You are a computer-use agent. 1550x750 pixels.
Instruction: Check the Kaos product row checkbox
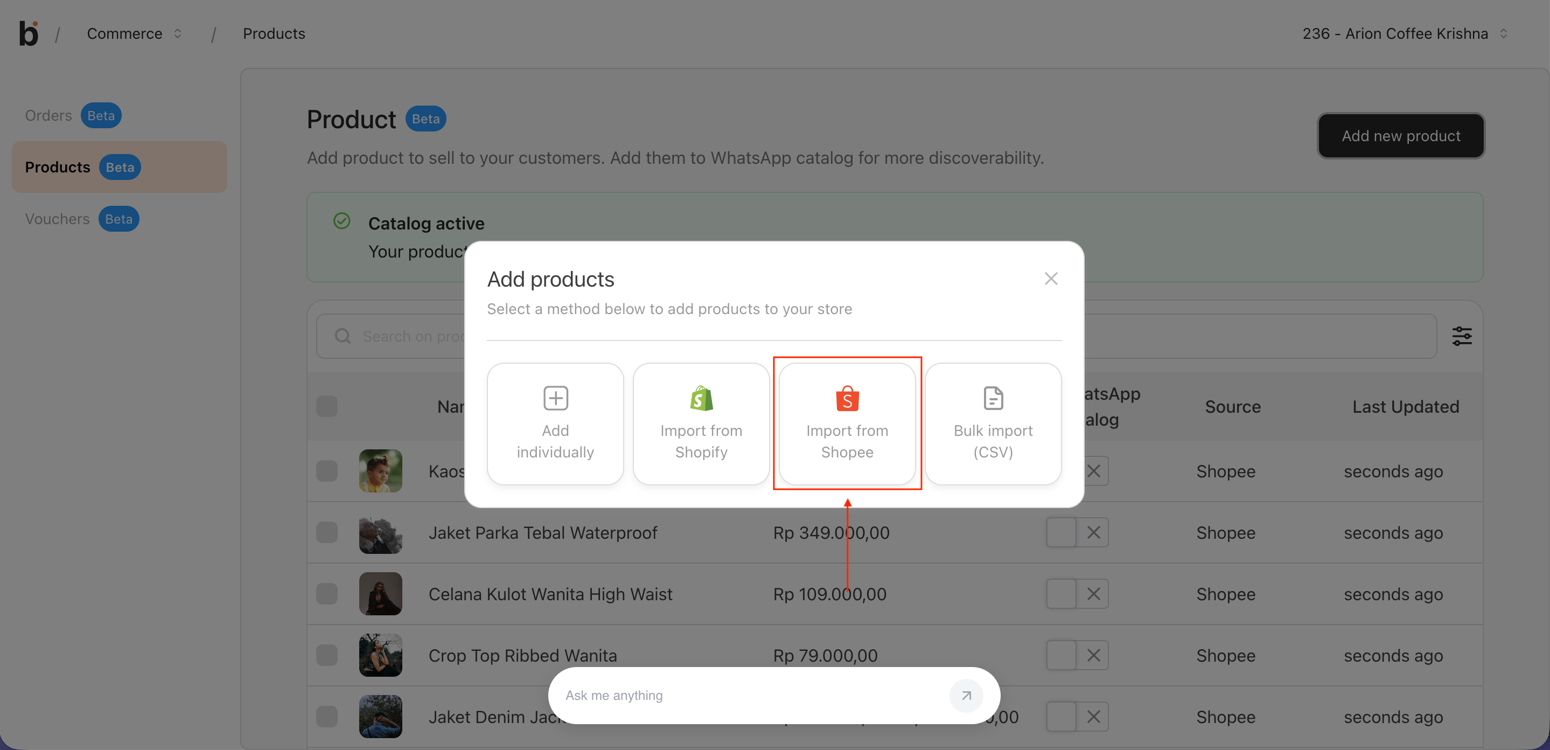click(327, 471)
